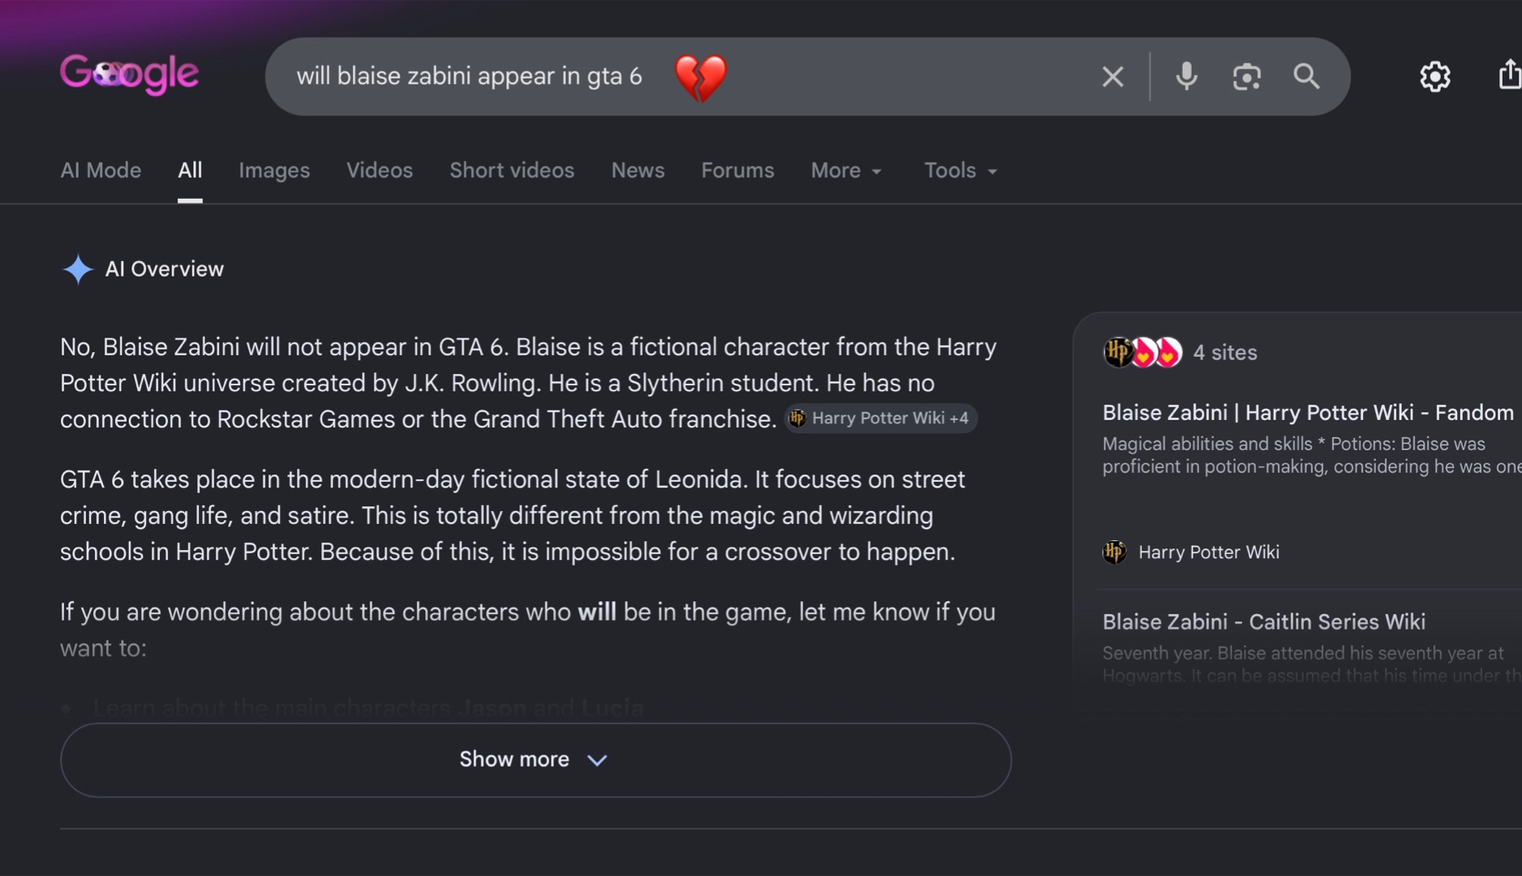Open the Tools dropdown
The width and height of the screenshot is (1522, 876).
tap(961, 170)
